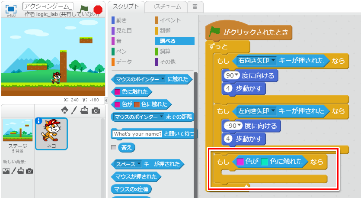
Task: Stop the project with the red stop sign
Action: pos(98,10)
